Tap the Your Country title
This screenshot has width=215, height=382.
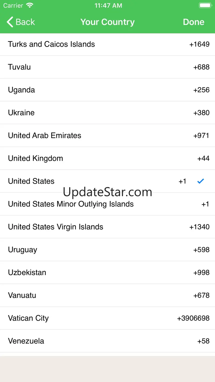[108, 22]
